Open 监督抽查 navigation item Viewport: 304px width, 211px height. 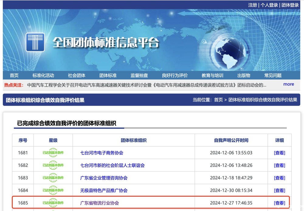[139, 75]
